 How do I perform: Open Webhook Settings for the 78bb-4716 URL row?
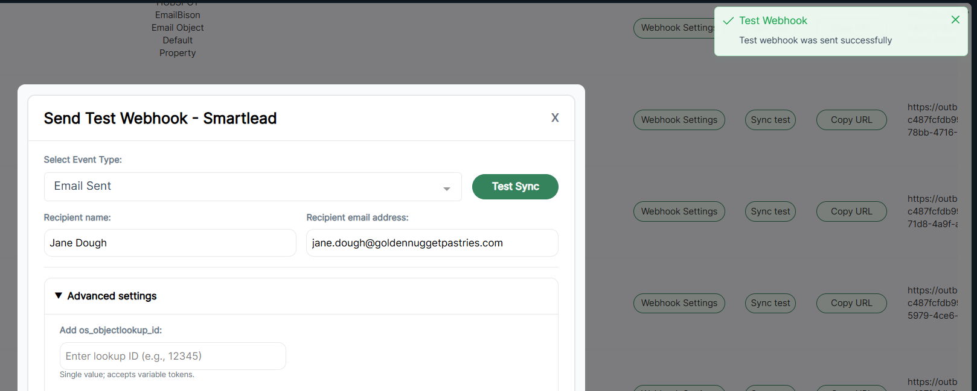pyautogui.click(x=679, y=120)
